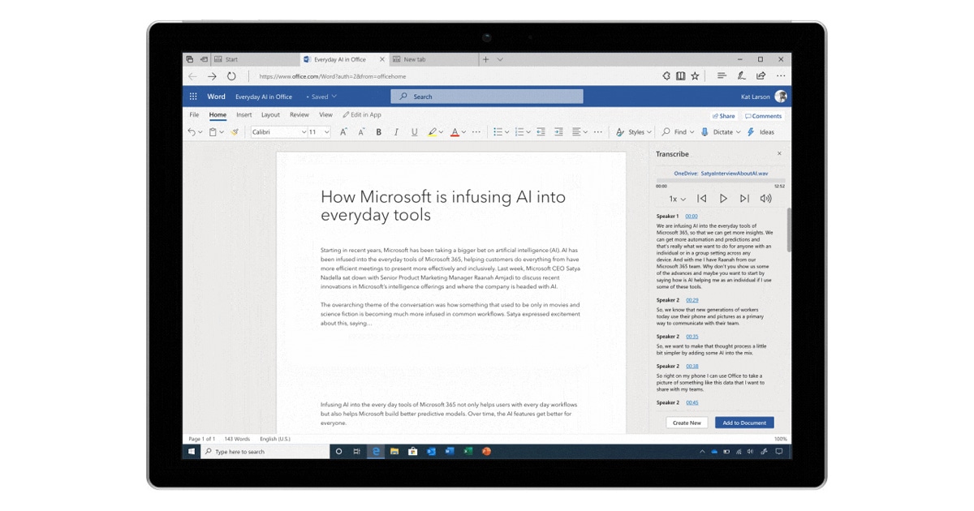Open the Microsoft 365 app launcher waffle
974x511 pixels.
pyautogui.click(x=192, y=96)
